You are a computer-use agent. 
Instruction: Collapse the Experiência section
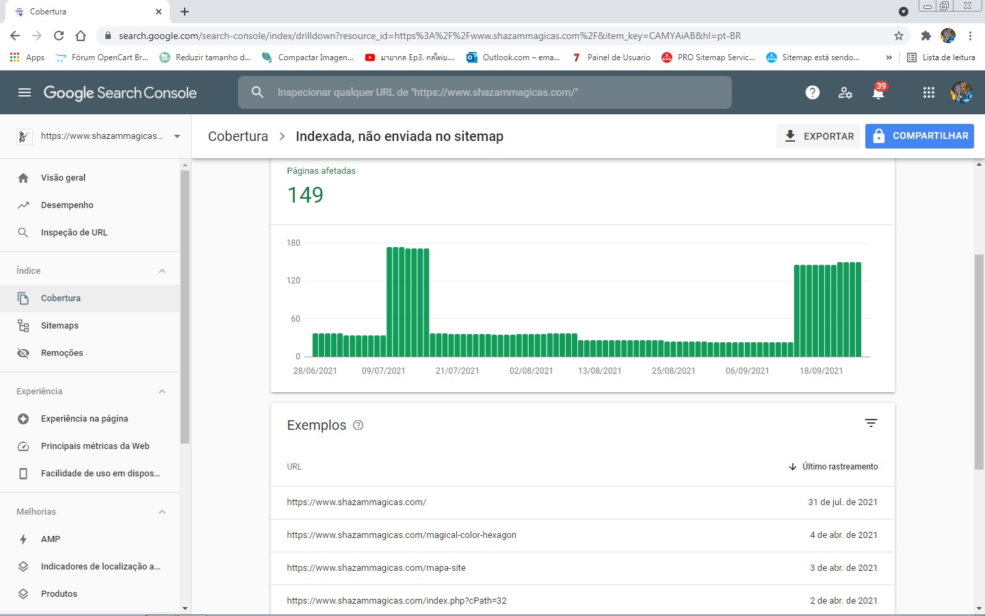(162, 392)
